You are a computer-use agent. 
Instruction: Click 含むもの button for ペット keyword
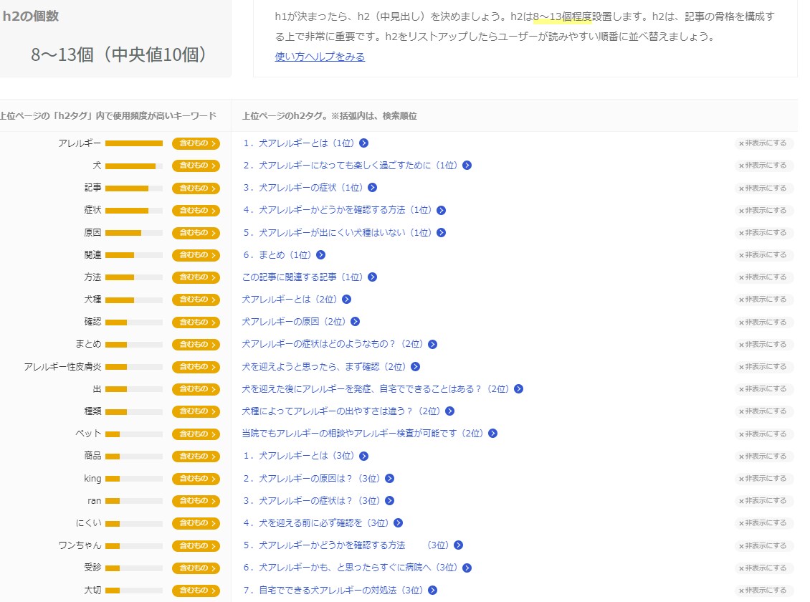tap(196, 434)
